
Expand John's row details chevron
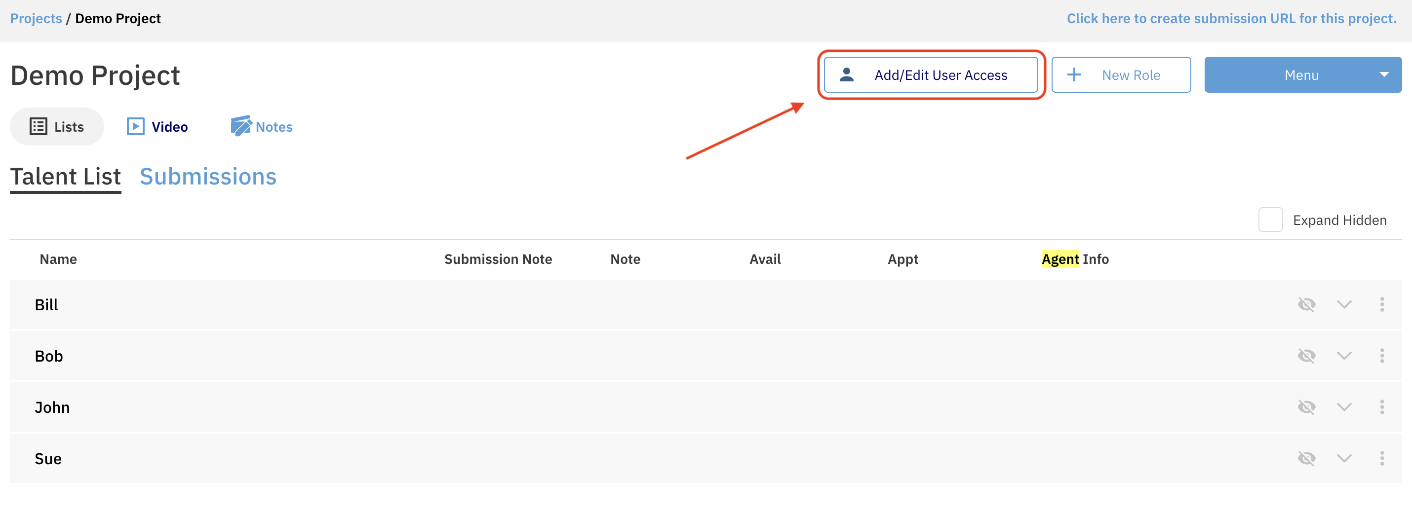pyautogui.click(x=1343, y=407)
